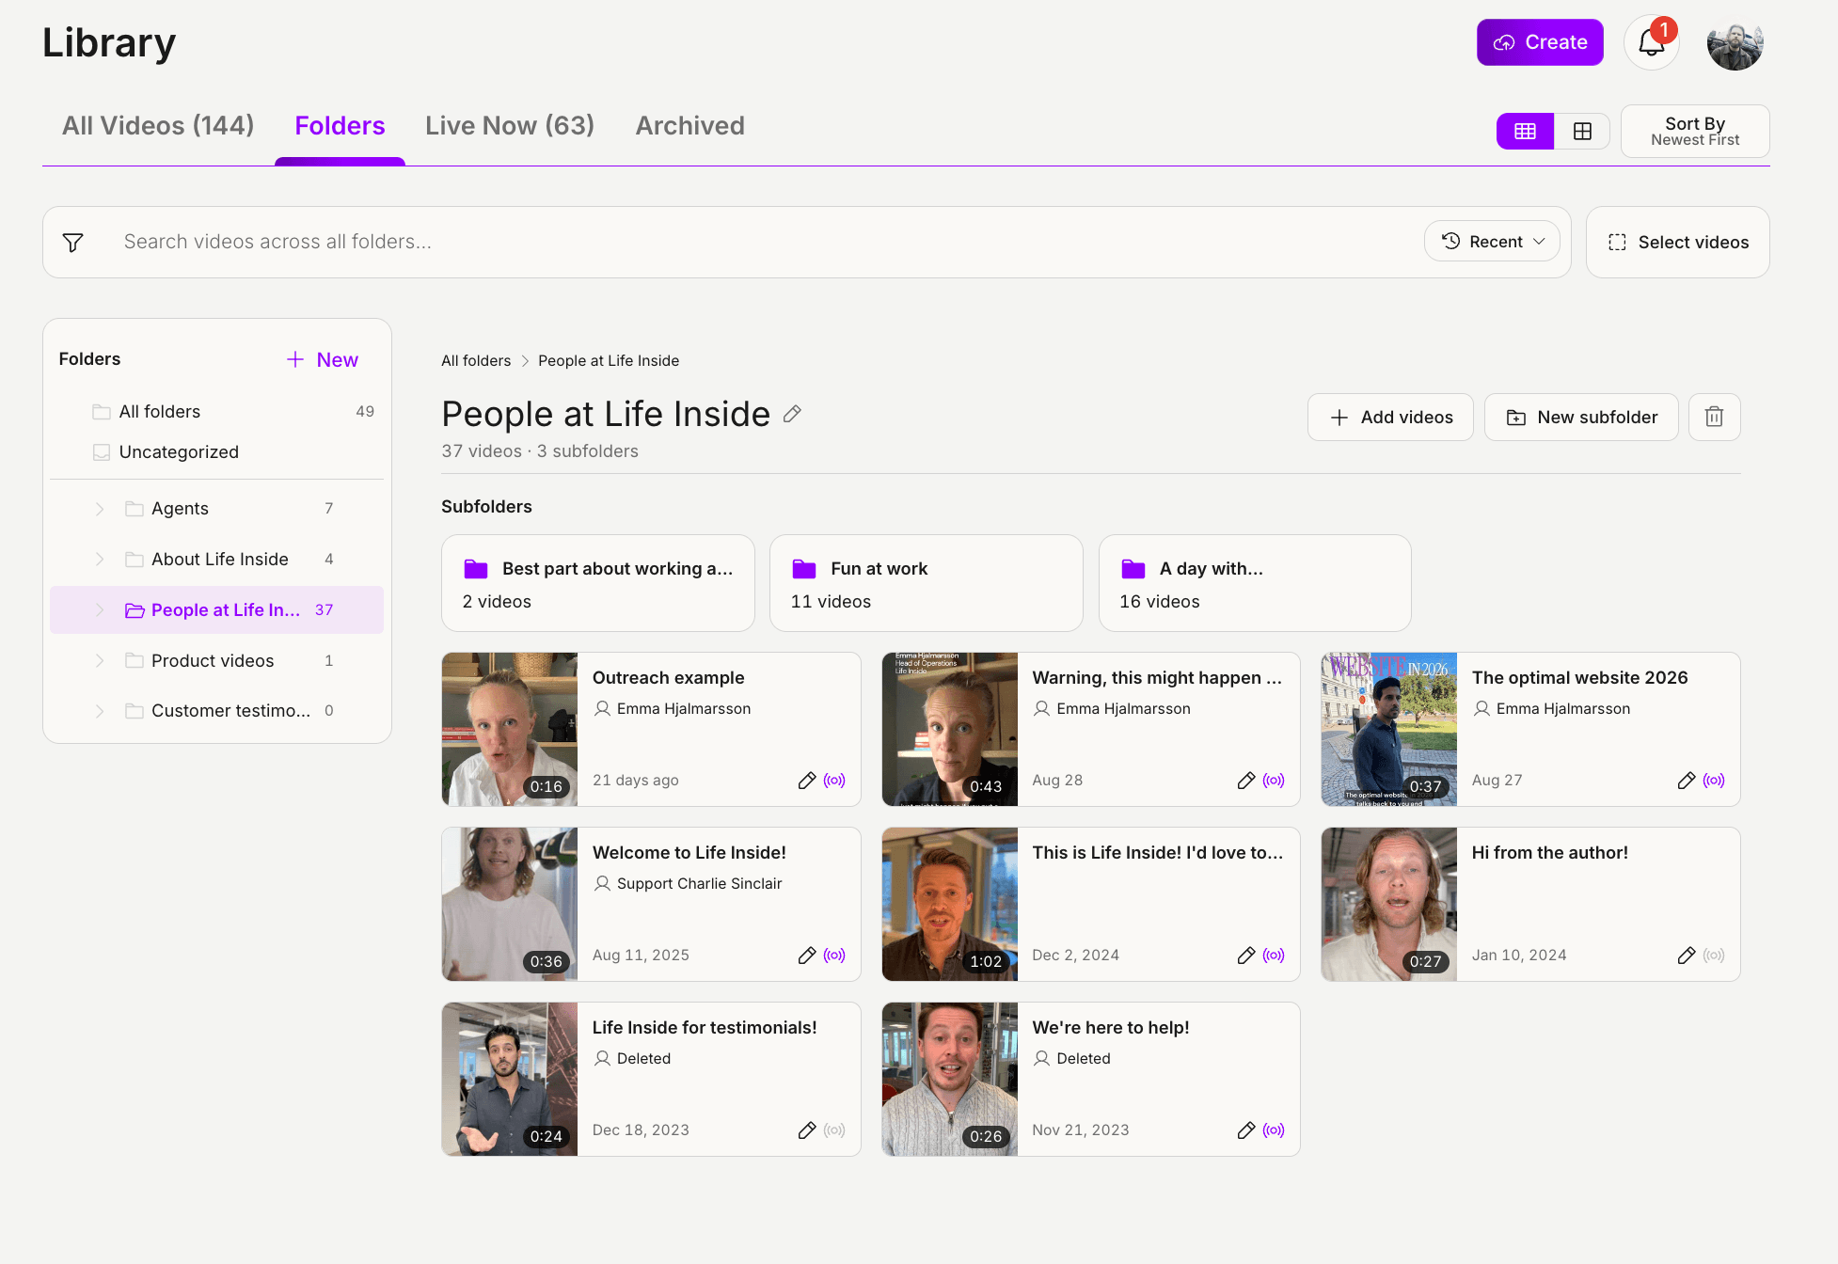
Task: Create a New folder in sidebar
Action: coord(323,360)
